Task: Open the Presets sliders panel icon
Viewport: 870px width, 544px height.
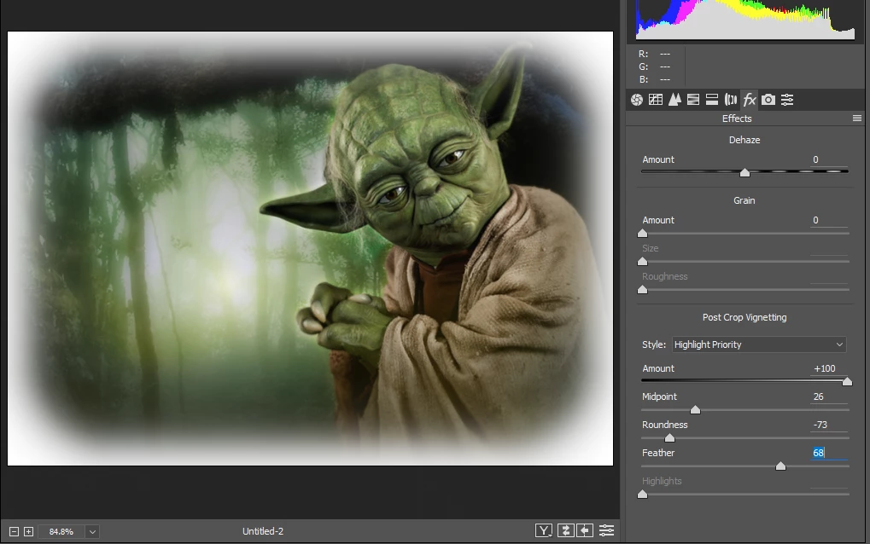Action: point(787,100)
